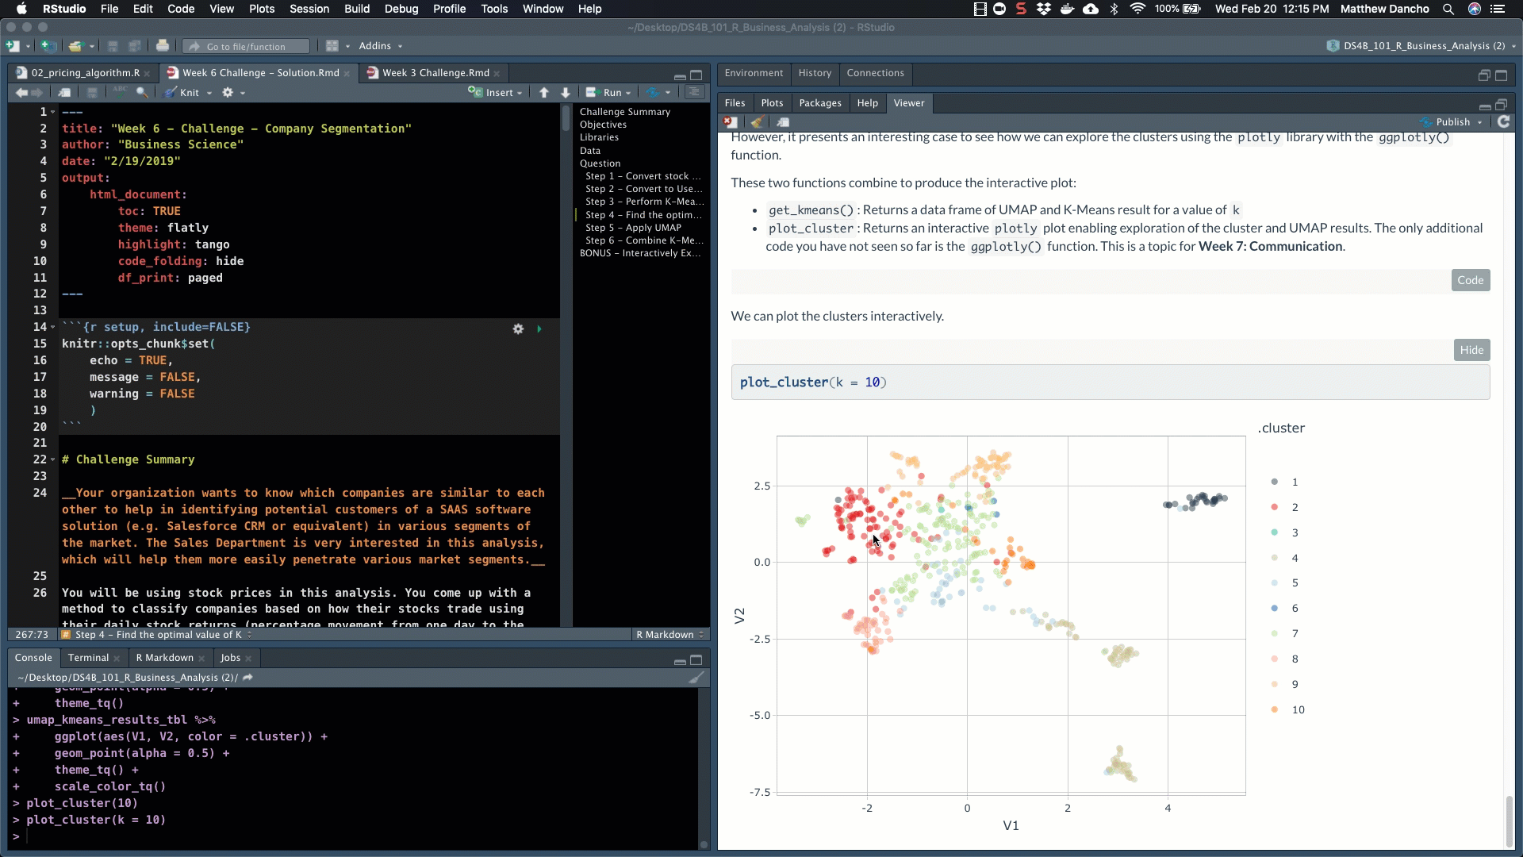
Task: Open project menu DS4B_101_R_Business_Analysis (2)
Action: [x=1421, y=46]
